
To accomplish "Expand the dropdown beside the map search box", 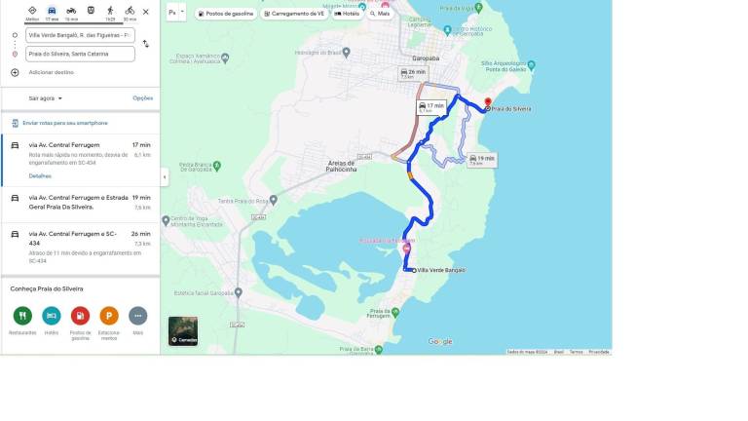I will (182, 13).
